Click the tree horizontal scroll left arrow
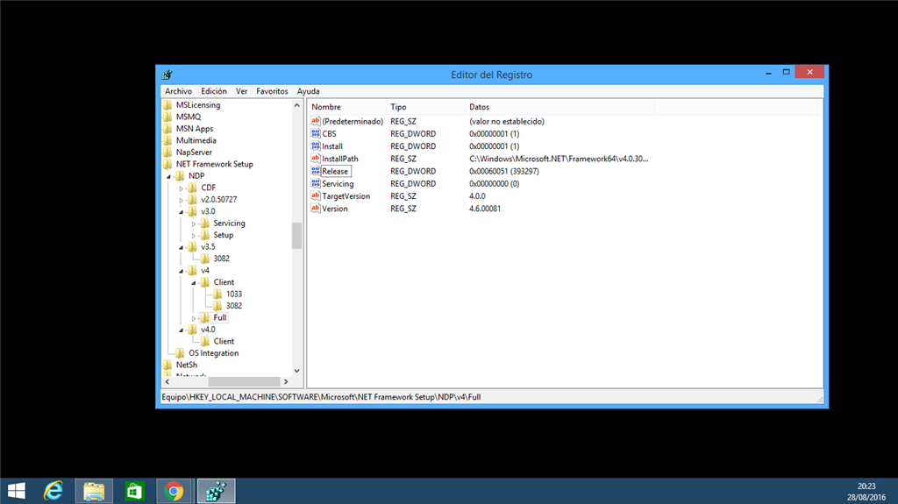 tap(167, 381)
